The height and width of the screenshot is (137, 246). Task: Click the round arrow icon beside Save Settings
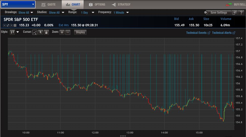click(x=206, y=13)
